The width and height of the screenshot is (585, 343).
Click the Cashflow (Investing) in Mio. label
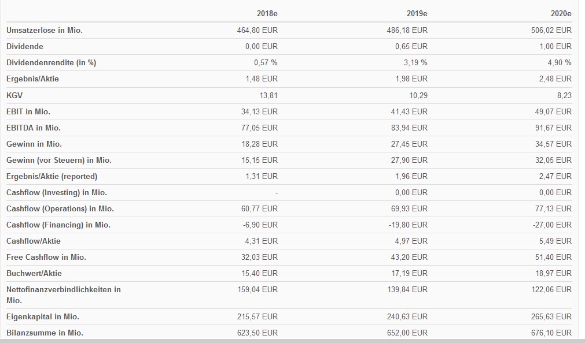pyautogui.click(x=57, y=192)
